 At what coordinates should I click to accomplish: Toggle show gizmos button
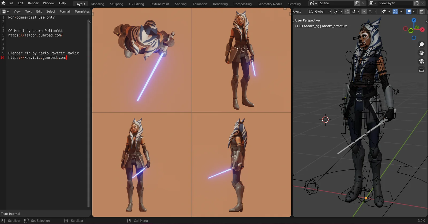pos(395,11)
